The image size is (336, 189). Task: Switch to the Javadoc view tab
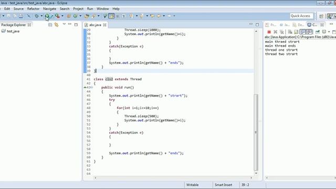click(x=285, y=25)
